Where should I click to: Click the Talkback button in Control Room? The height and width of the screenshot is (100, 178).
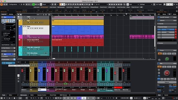pos(167,82)
